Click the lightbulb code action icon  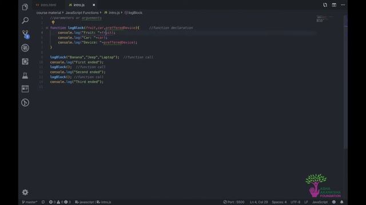53,23
